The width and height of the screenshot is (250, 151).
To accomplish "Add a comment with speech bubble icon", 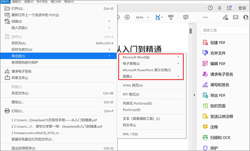I will click(186, 17).
